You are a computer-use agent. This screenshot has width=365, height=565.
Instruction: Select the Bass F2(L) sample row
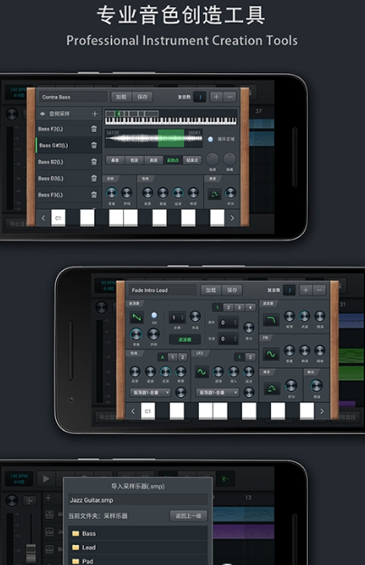[69, 128]
